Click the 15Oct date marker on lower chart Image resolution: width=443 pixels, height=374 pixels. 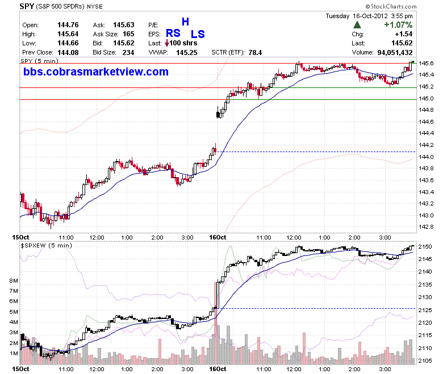pos(20,369)
